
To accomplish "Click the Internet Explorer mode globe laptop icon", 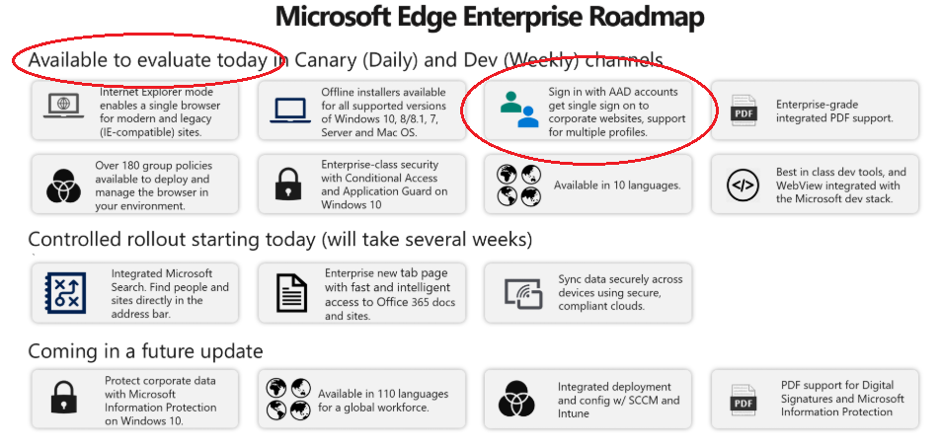I will click(x=63, y=107).
